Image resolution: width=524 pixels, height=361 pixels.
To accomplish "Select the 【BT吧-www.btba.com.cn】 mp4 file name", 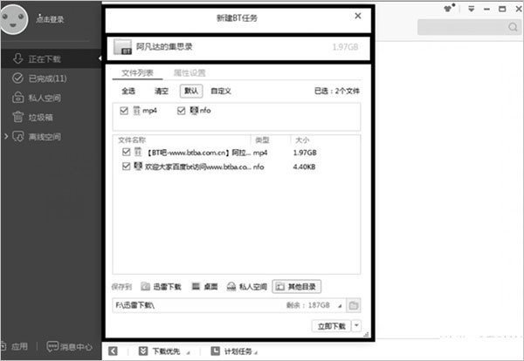I will [198, 153].
